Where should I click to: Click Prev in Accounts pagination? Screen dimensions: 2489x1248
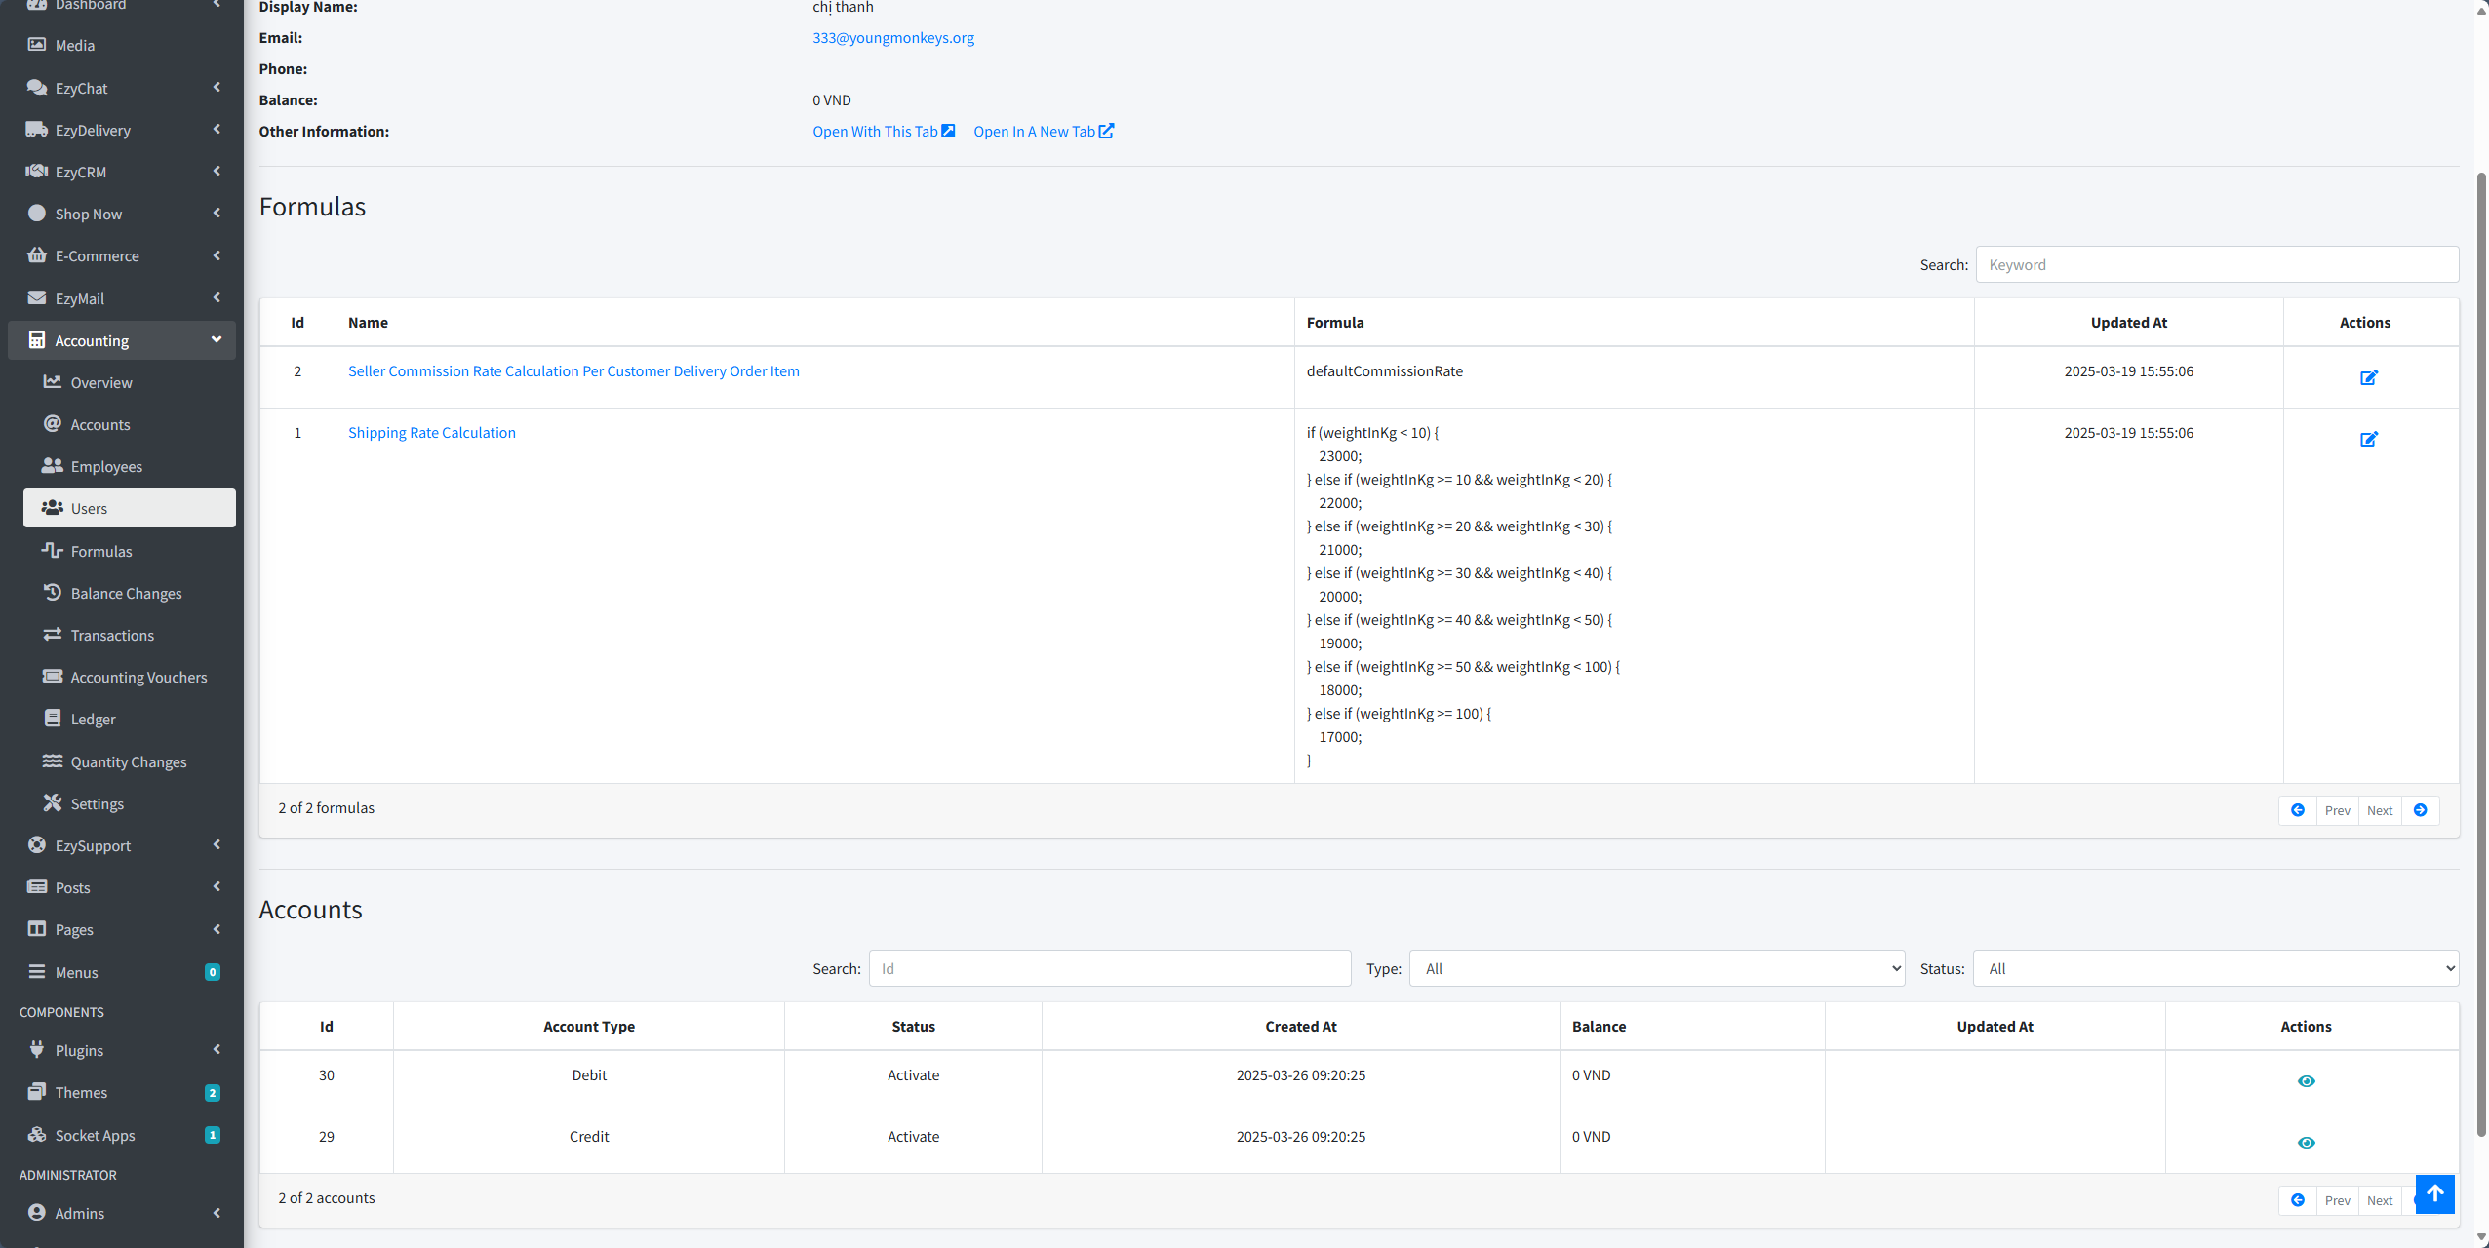2338,1200
